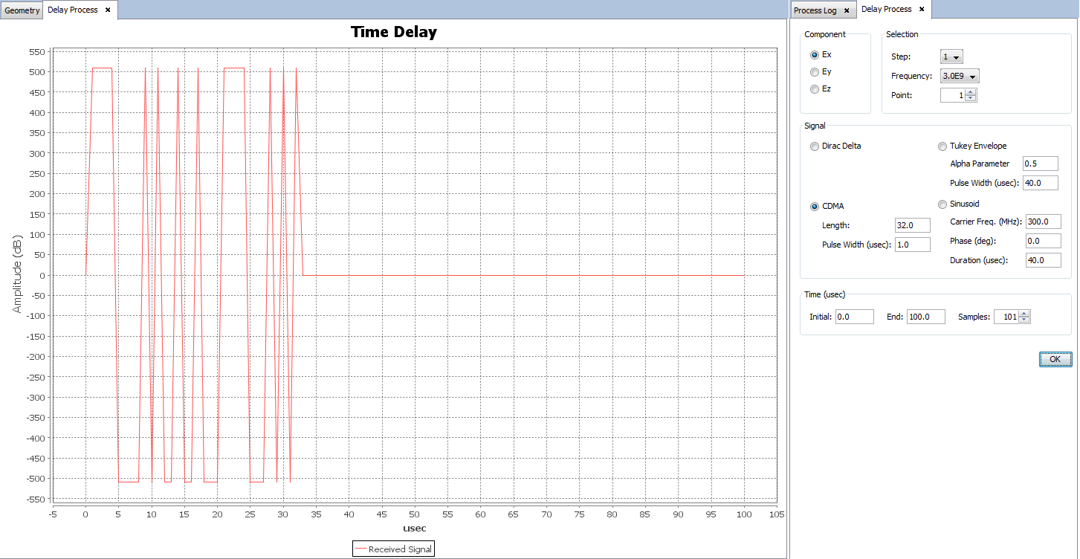The height and width of the screenshot is (559, 1080).
Task: Select the Ez component option
Action: point(815,89)
